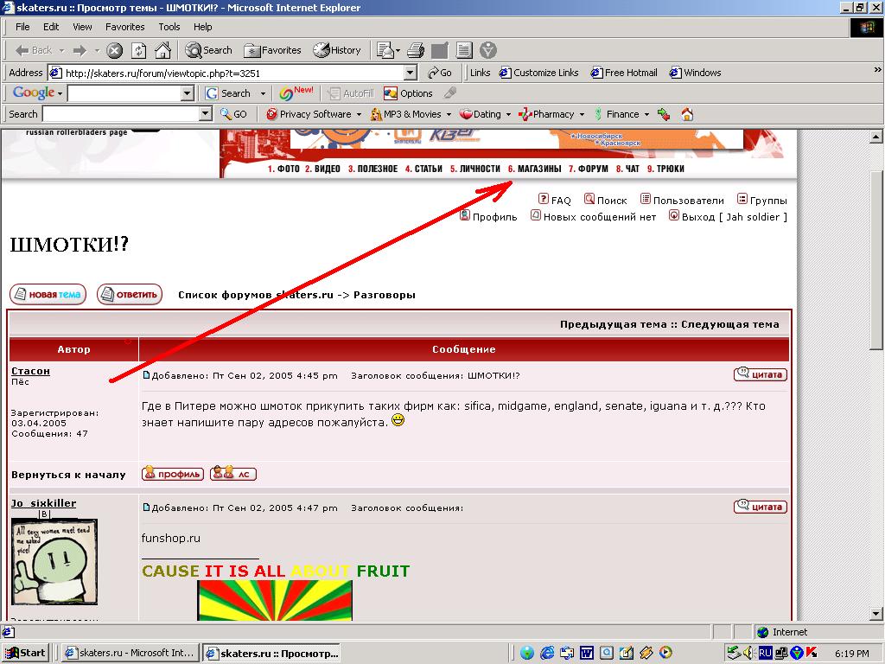Screen dimensions: 885x664
Task: Open the History panel
Action: tap(337, 50)
